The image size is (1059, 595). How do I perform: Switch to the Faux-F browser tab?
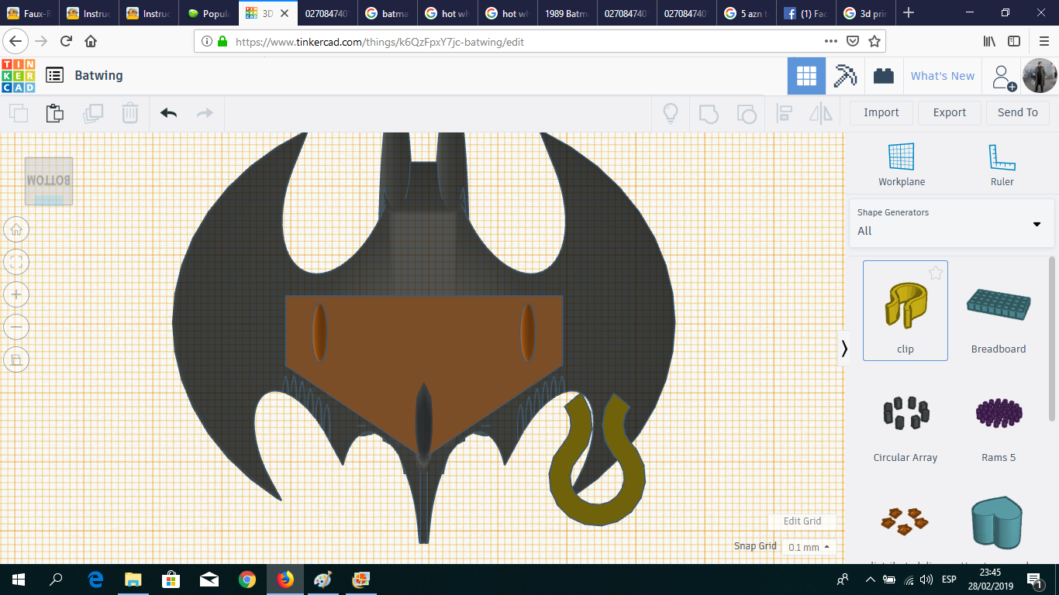30,13
